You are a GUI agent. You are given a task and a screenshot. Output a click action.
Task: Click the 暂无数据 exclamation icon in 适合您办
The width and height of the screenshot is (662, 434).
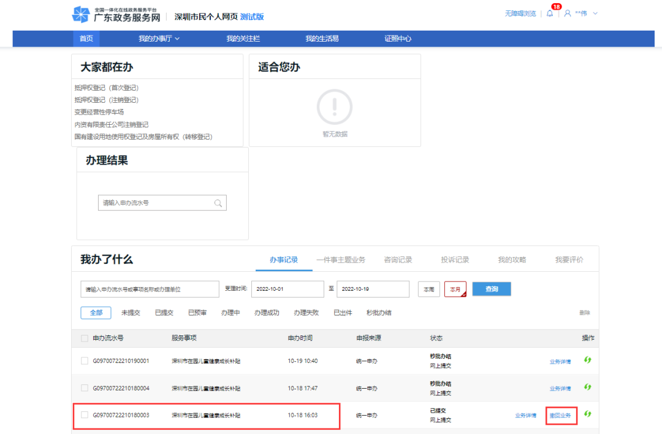334,107
